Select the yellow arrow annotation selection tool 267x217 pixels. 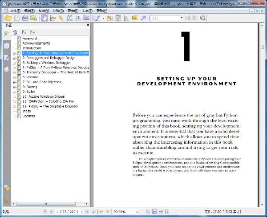point(61,18)
